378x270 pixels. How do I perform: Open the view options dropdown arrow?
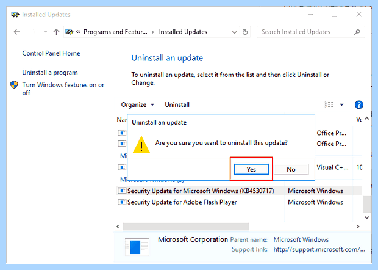point(341,104)
